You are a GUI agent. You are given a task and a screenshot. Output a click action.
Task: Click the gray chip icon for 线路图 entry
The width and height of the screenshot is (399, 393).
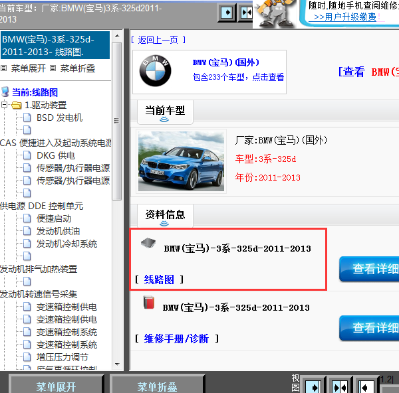pyautogui.click(x=148, y=242)
